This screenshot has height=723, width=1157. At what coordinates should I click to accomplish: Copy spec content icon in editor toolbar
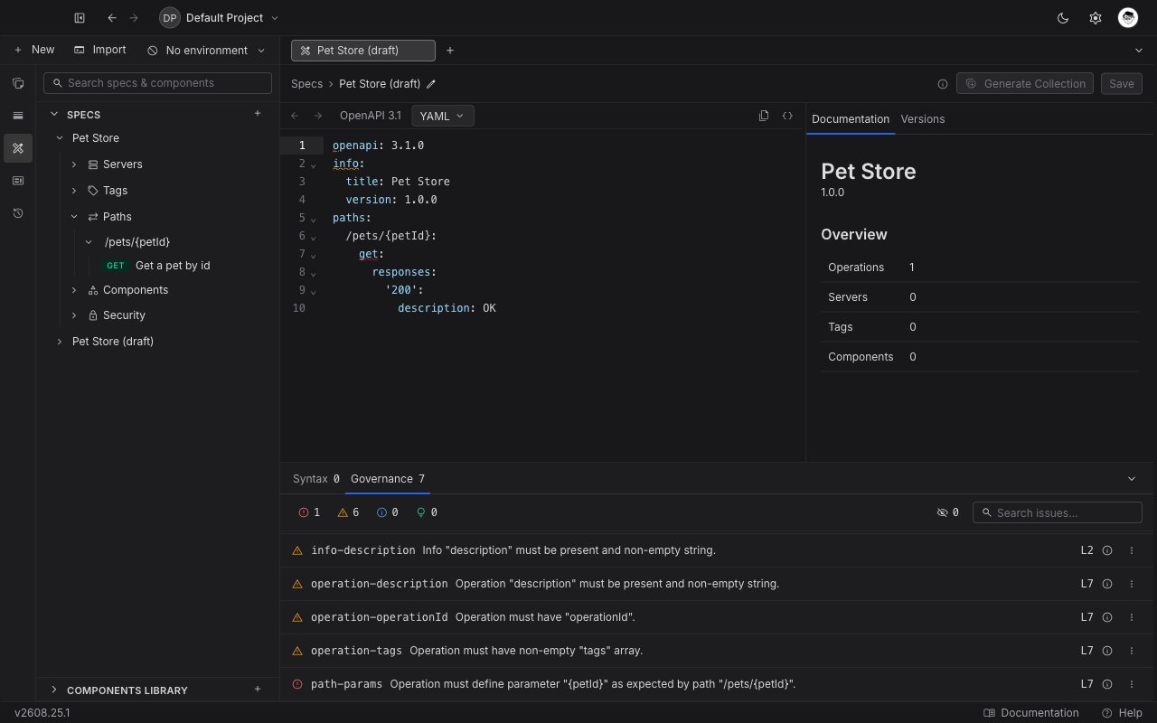[x=764, y=116]
